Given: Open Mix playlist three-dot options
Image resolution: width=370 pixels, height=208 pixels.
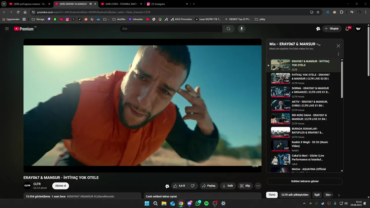Looking at the screenshot, I should tap(338, 54).
